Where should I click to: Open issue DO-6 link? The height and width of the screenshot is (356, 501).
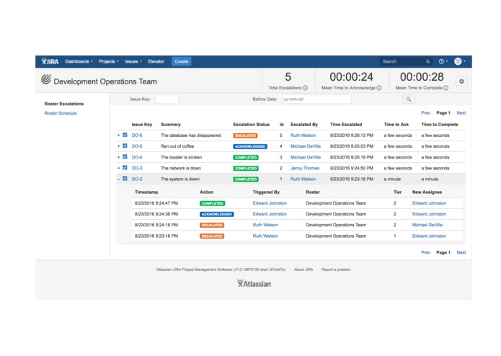(x=137, y=135)
